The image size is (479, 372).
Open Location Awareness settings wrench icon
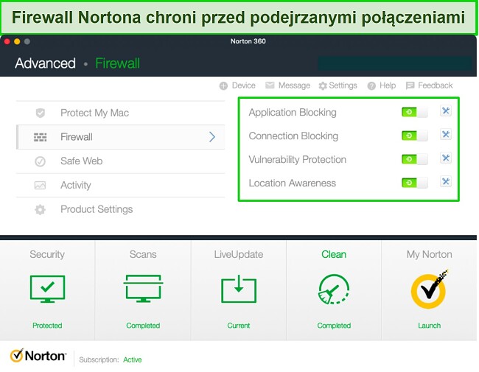point(446,181)
